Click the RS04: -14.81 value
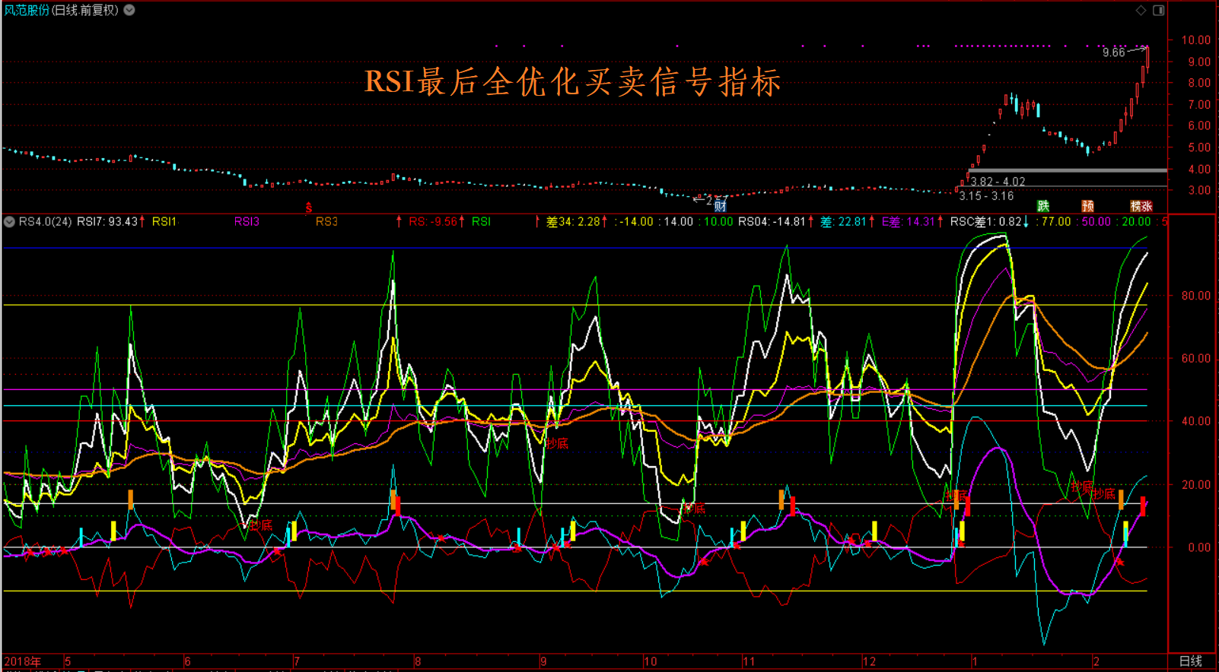The width and height of the screenshot is (1219, 672). (x=772, y=222)
